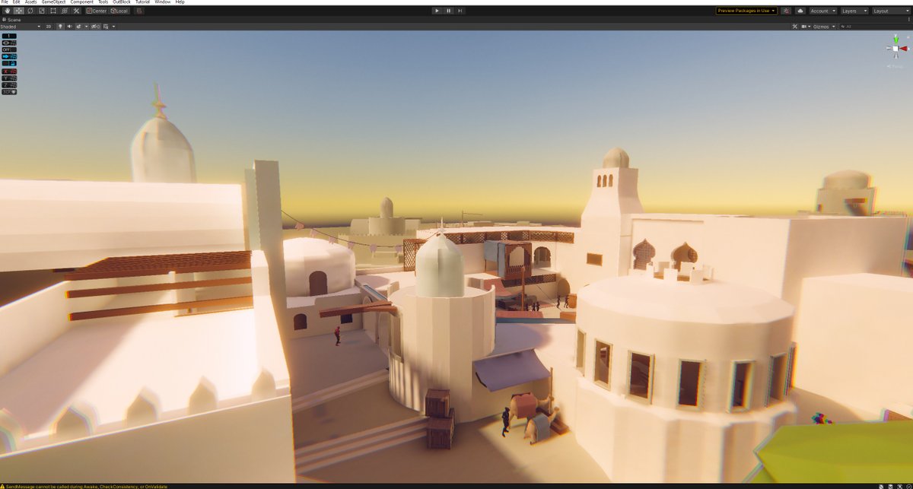Select the Hand tool

[7, 11]
